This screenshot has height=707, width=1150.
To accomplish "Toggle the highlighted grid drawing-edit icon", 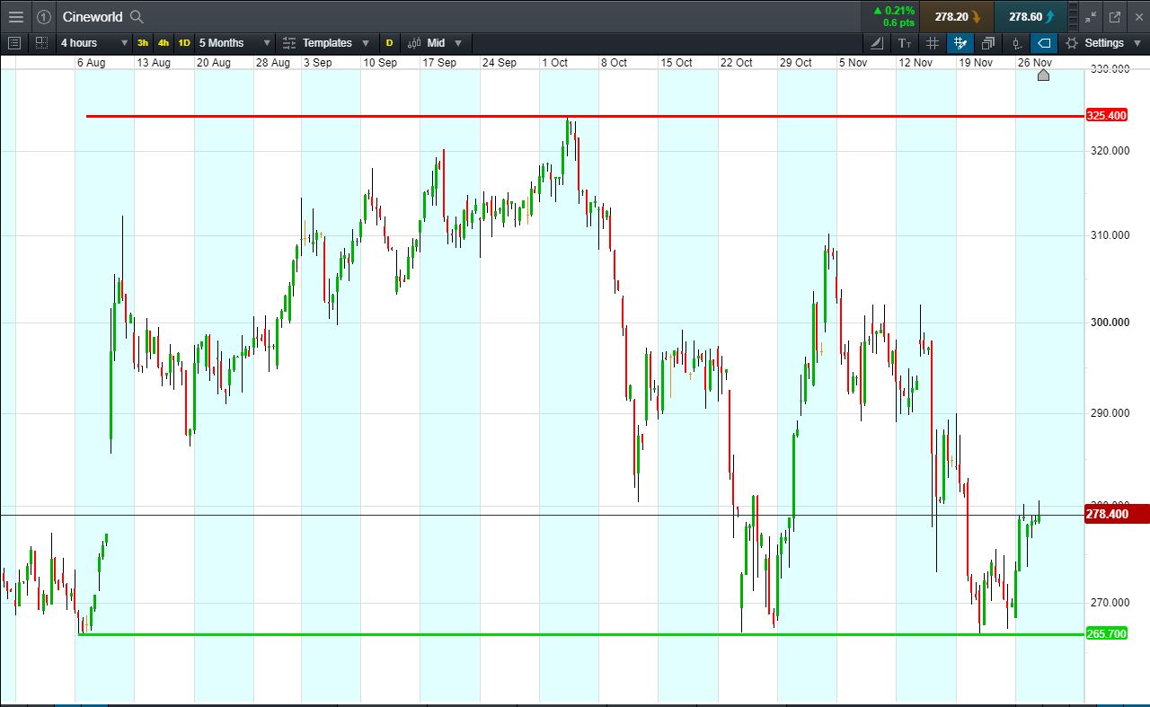I will click(960, 42).
